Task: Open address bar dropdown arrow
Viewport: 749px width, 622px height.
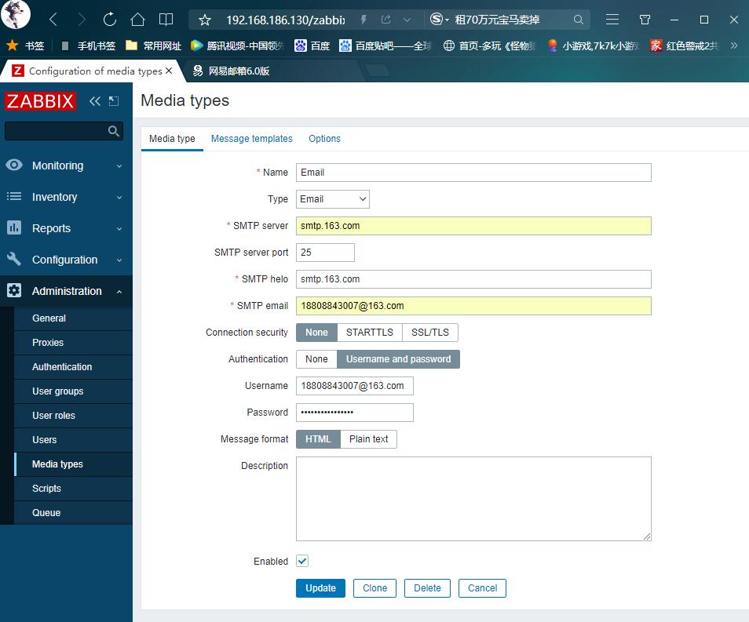Action: pos(407,20)
